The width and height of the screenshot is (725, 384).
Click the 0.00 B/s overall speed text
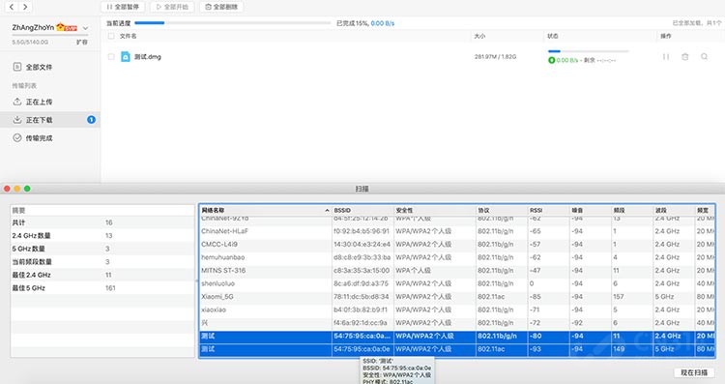point(383,23)
